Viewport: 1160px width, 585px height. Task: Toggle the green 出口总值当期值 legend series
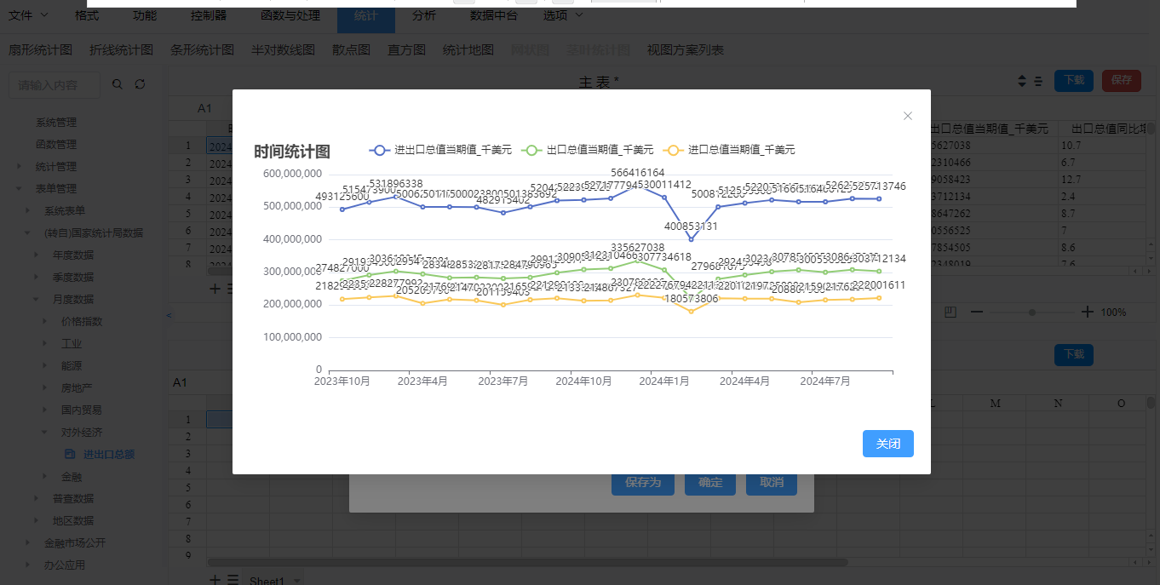click(587, 150)
